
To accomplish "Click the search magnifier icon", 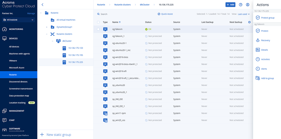I will click(98, 14).
